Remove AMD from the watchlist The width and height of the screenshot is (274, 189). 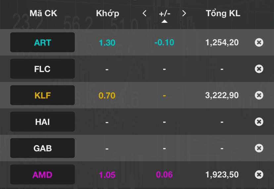(x=259, y=174)
